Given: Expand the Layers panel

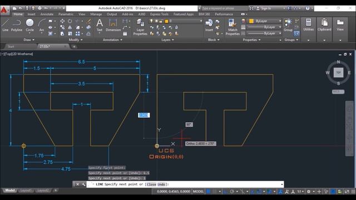Looking at the screenshot, I should pos(167,40).
